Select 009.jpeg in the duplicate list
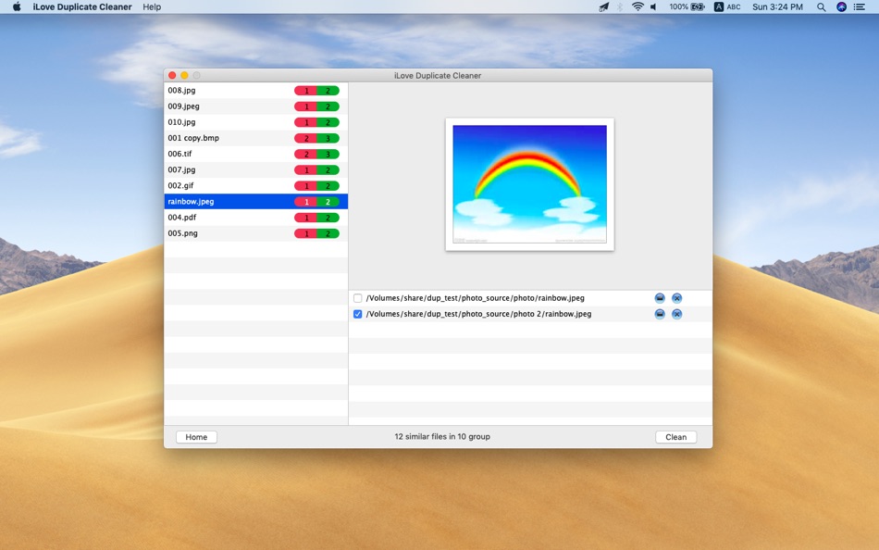Viewport: 879px width, 550px height. 256,106
